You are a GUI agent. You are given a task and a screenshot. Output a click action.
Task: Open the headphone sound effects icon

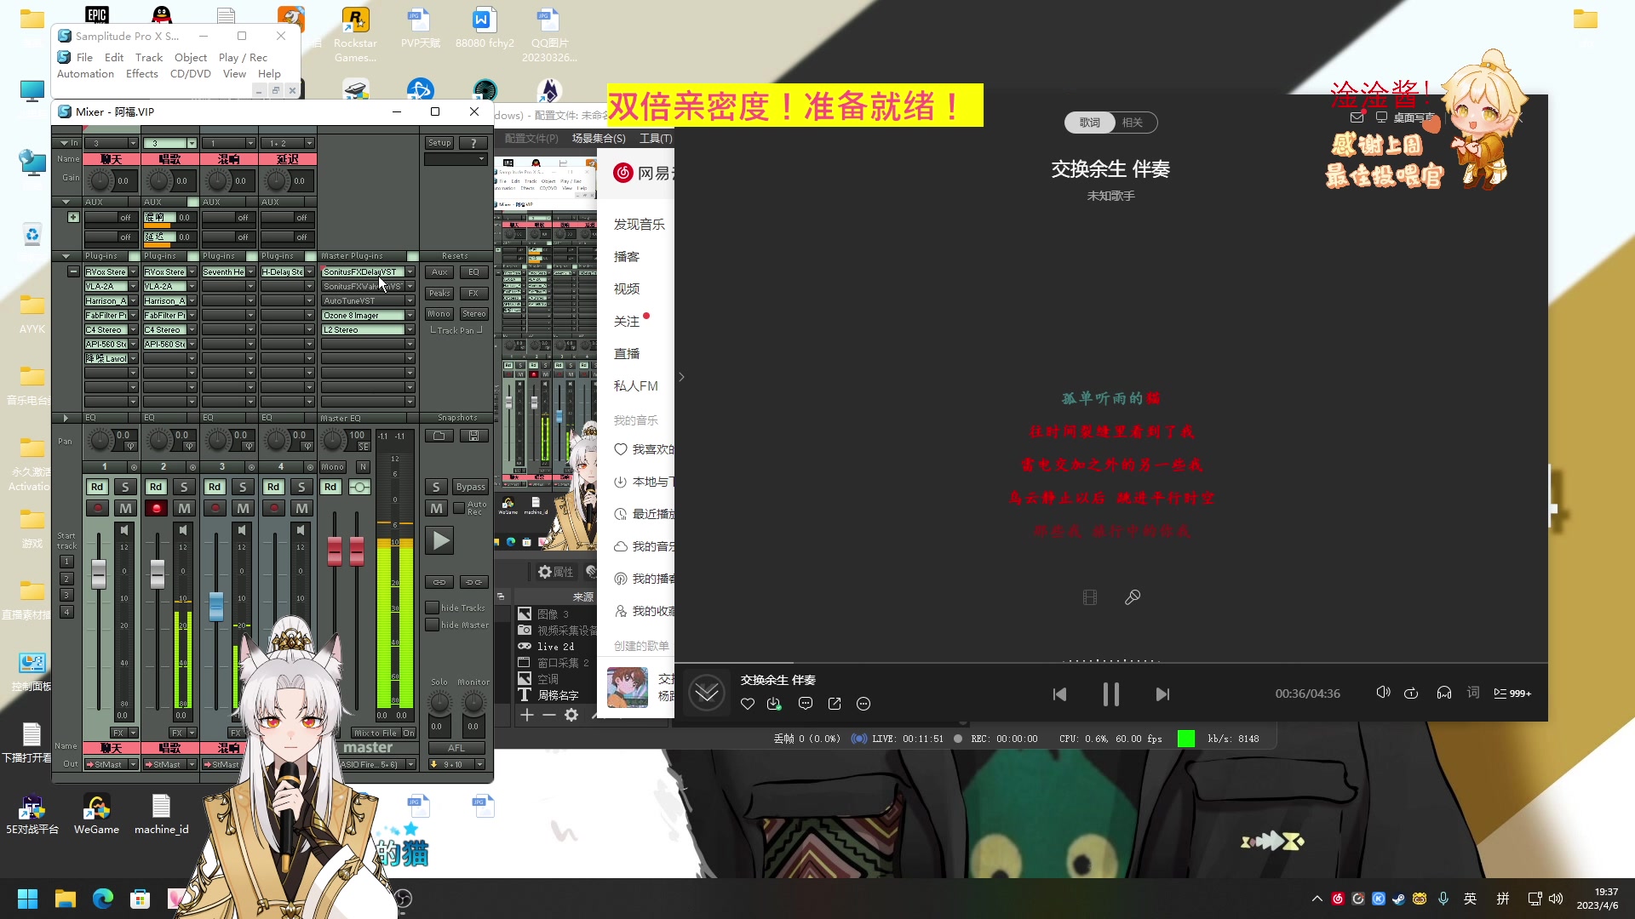click(1444, 693)
